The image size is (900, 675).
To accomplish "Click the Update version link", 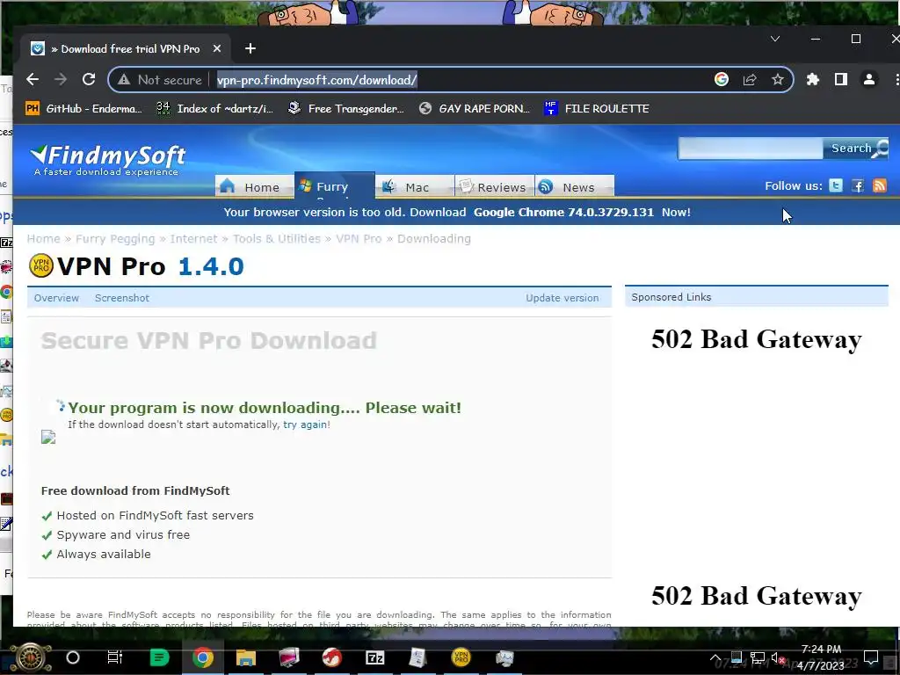I will (562, 298).
